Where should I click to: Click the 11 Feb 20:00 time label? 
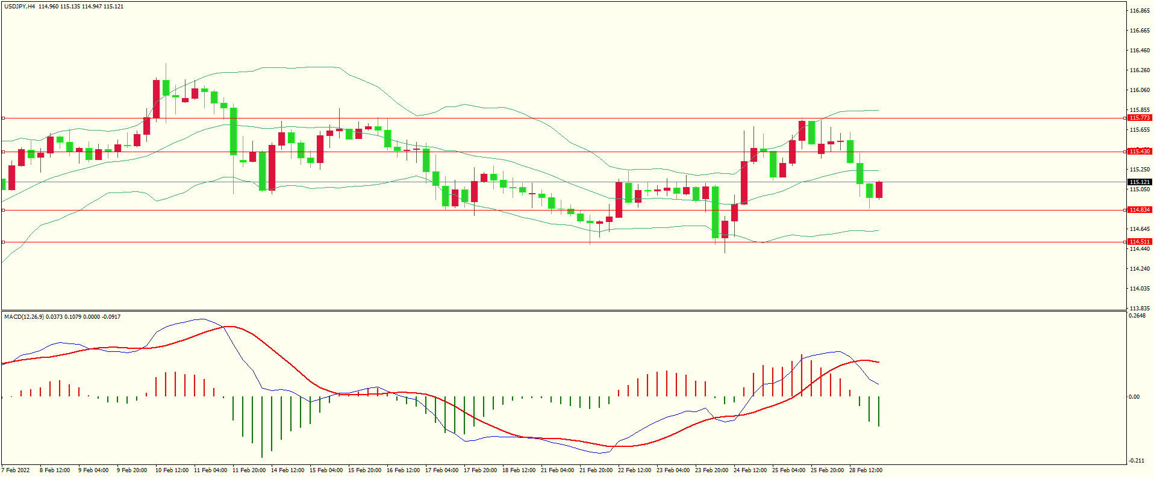(x=249, y=470)
